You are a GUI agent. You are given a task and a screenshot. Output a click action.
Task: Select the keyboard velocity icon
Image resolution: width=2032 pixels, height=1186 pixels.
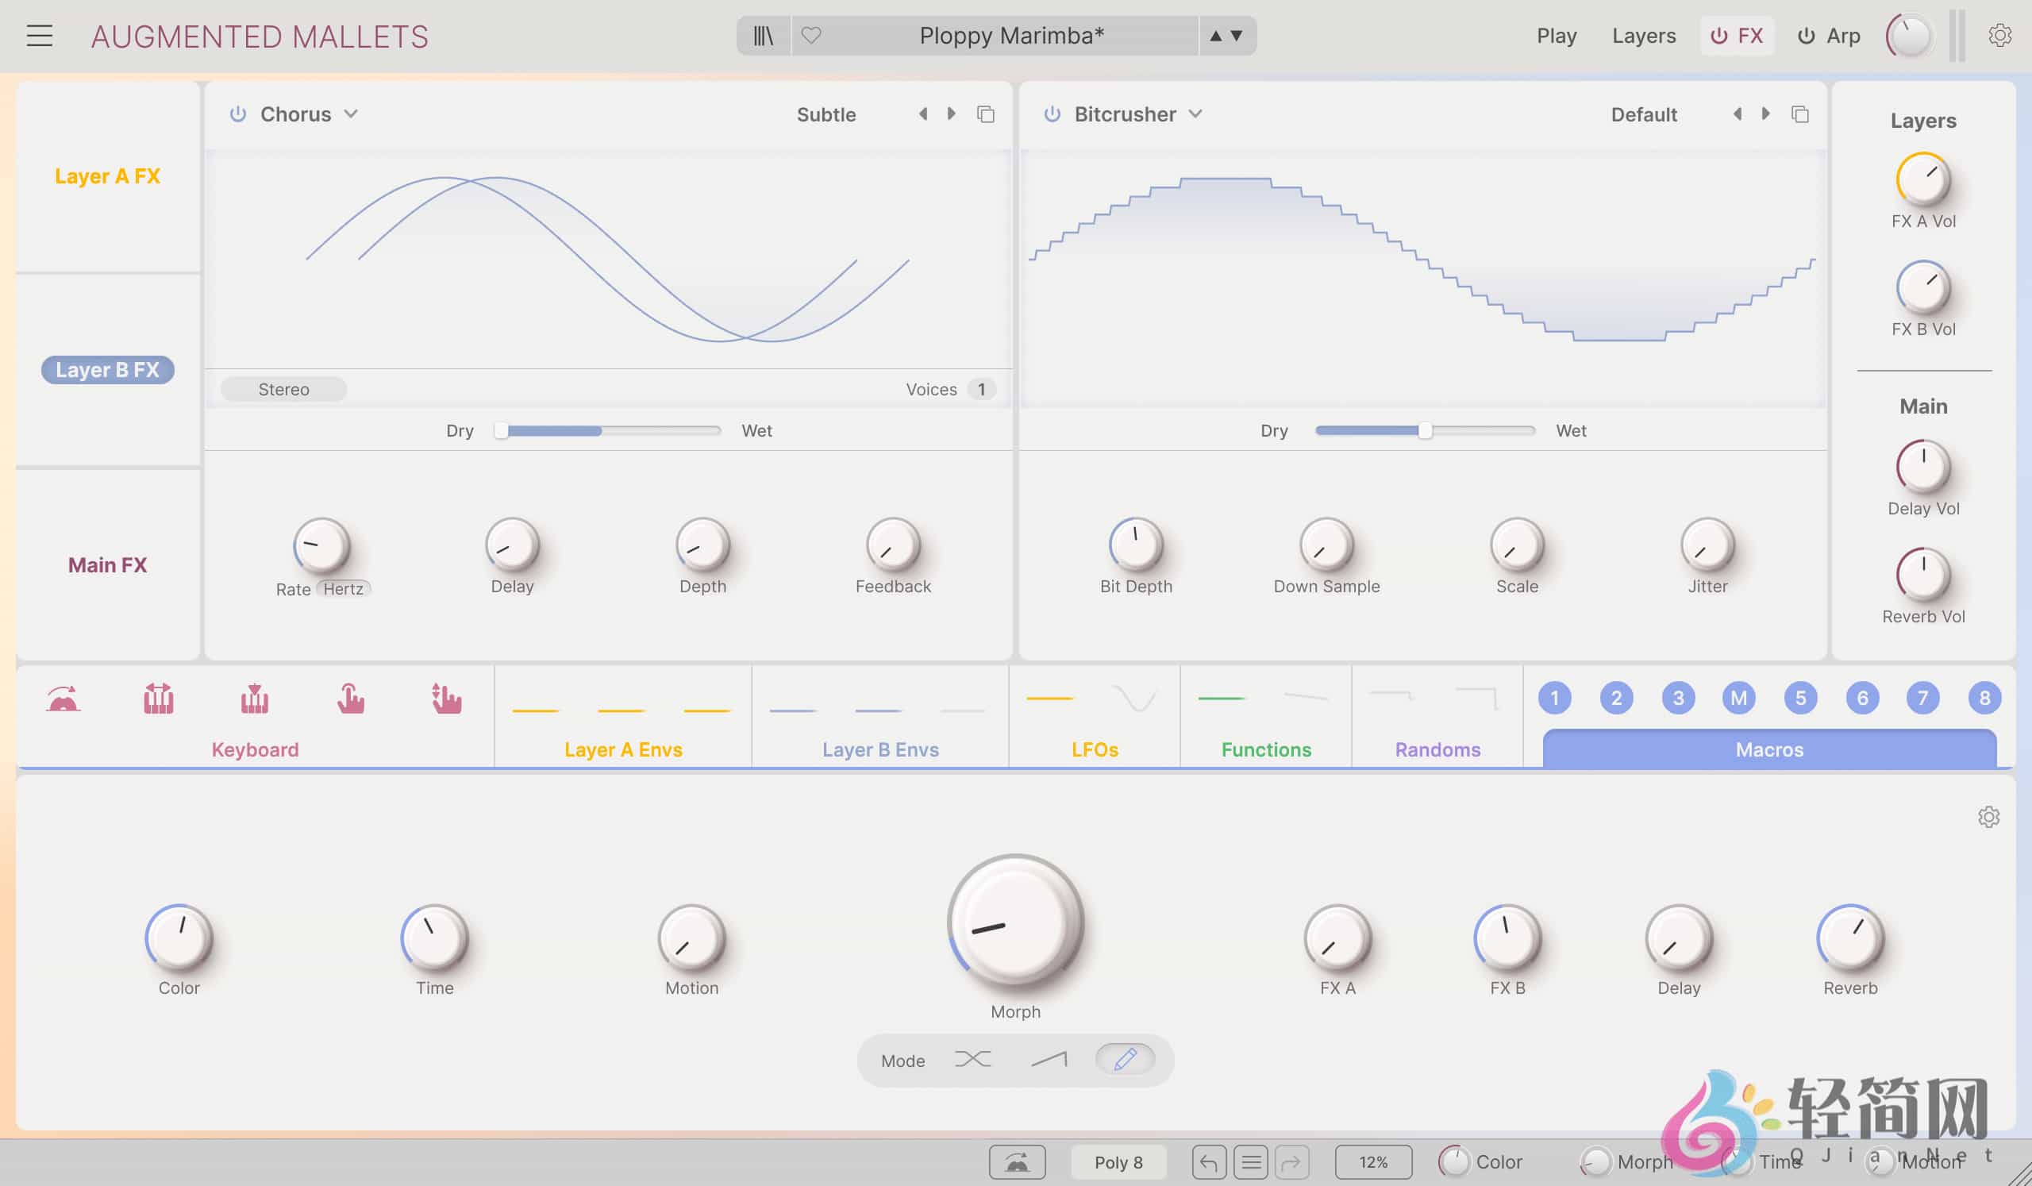pos(255,699)
